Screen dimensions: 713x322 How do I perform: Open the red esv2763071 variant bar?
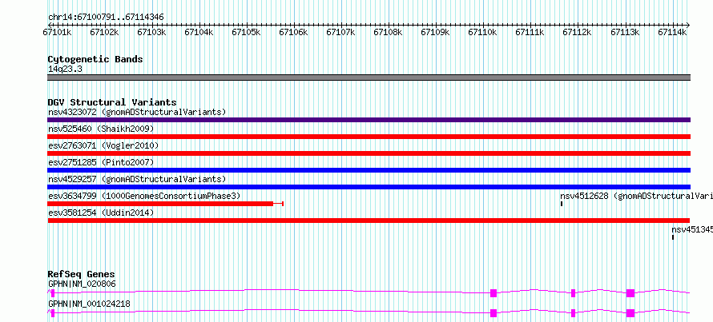[369, 153]
